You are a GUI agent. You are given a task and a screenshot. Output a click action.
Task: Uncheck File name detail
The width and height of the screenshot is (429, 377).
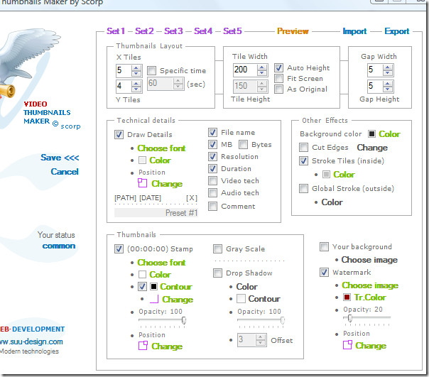pyautogui.click(x=212, y=133)
